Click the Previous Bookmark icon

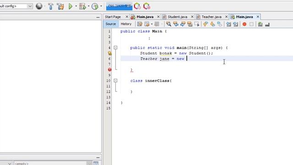tap(206, 24)
